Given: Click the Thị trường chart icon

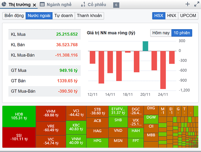Looking at the screenshot, I should pyautogui.click(x=4, y=5).
